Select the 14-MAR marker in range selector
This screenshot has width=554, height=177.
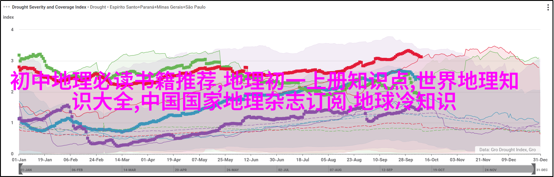[130, 170]
